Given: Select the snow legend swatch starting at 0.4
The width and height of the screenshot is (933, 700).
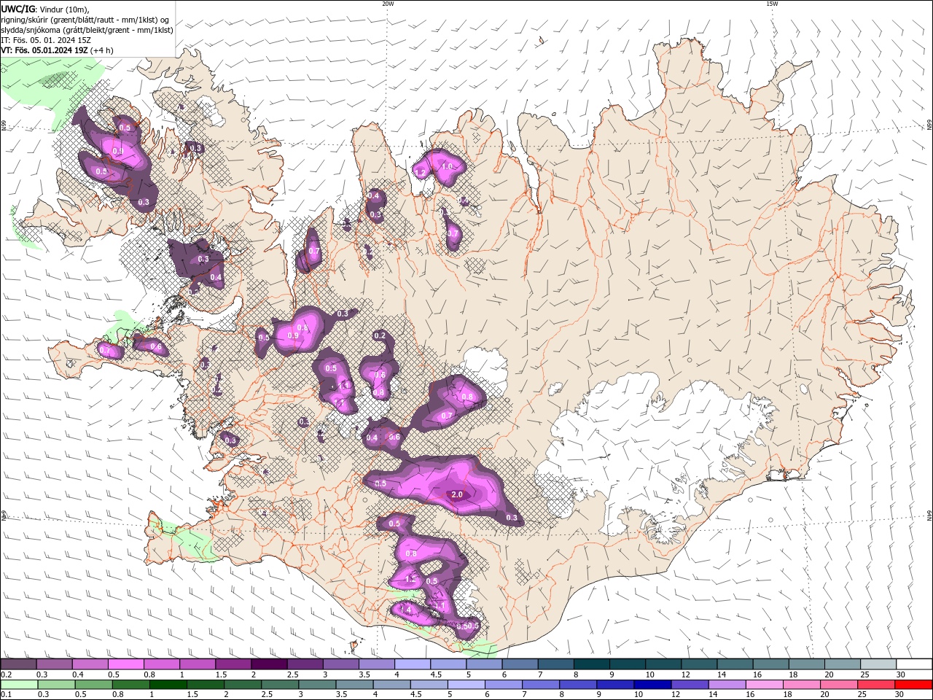Looking at the screenshot, I should tap(90, 664).
